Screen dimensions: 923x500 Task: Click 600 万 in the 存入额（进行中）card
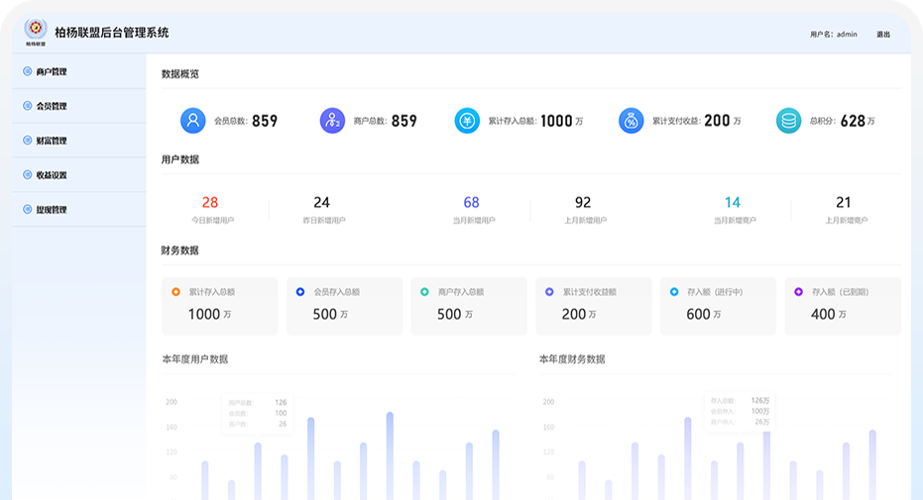[704, 314]
